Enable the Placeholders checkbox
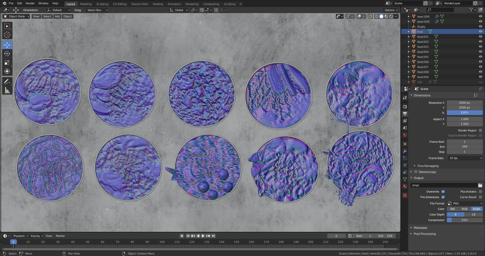 point(480,192)
